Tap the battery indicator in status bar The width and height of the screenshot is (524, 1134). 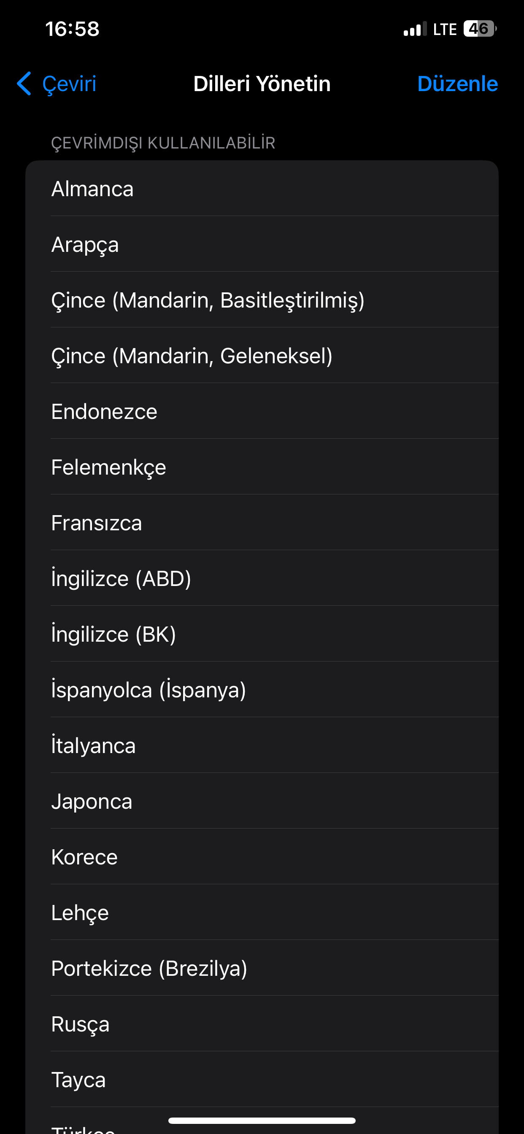[x=480, y=29]
